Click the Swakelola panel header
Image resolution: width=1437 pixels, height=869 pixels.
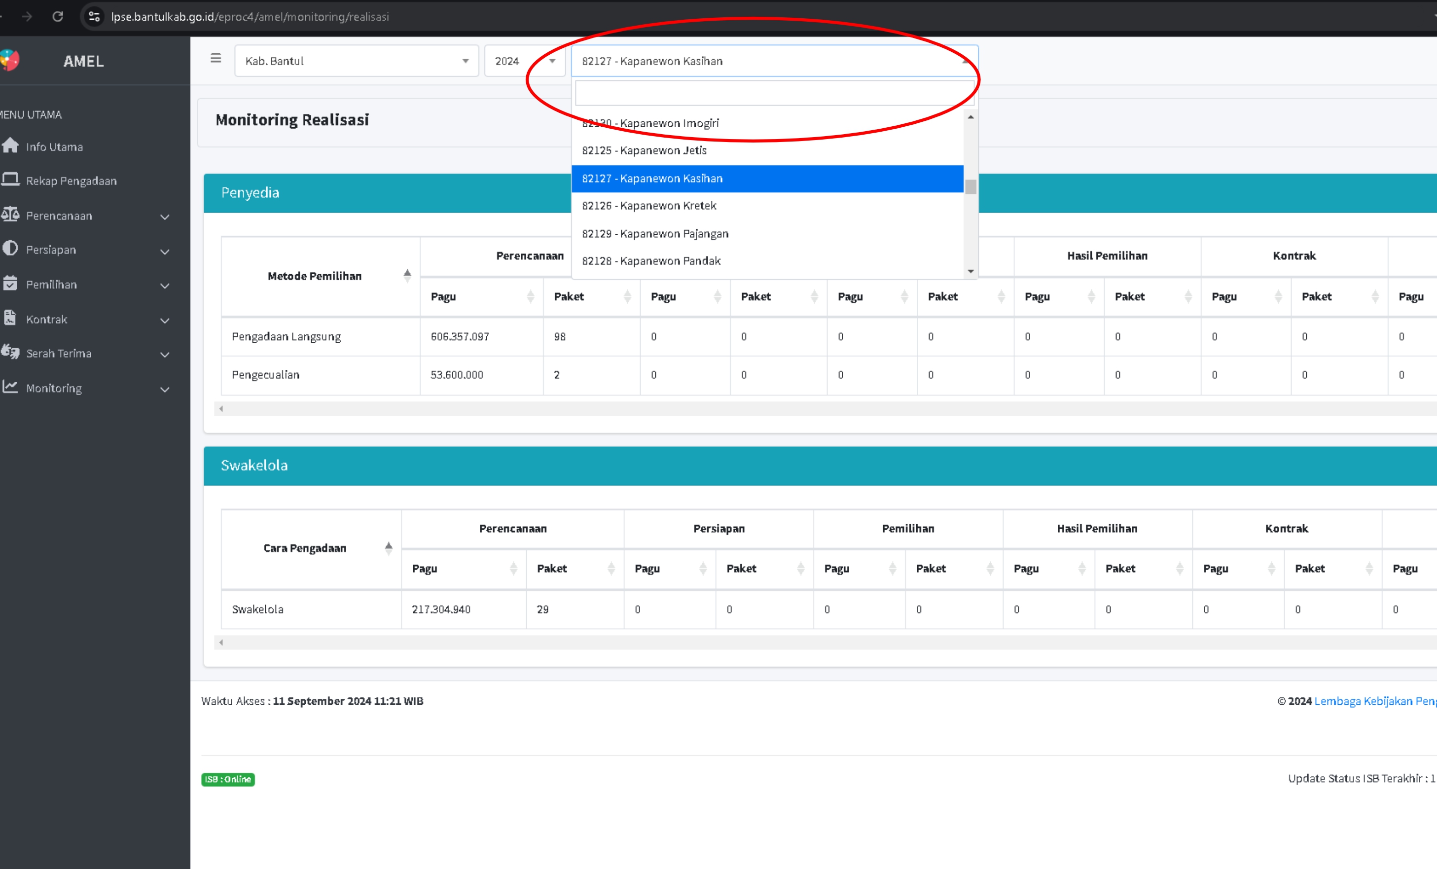pyautogui.click(x=820, y=466)
